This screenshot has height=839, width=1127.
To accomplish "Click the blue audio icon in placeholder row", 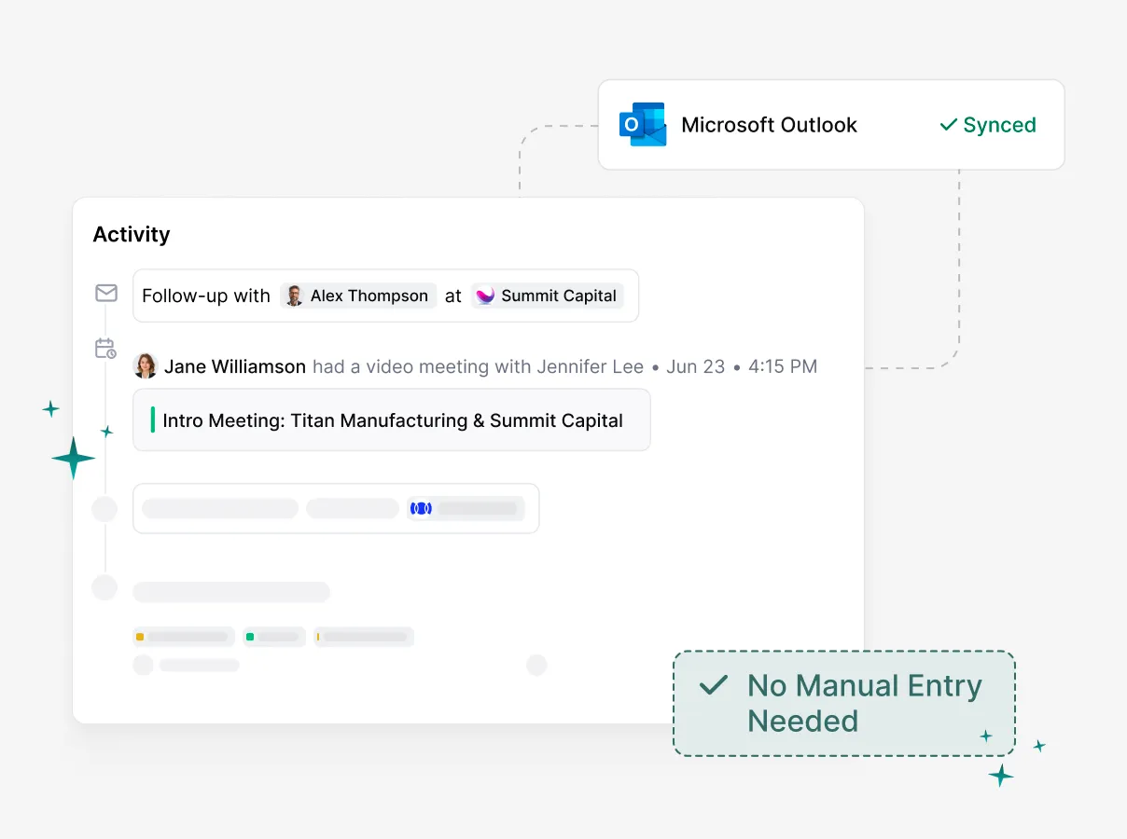I will point(421,508).
